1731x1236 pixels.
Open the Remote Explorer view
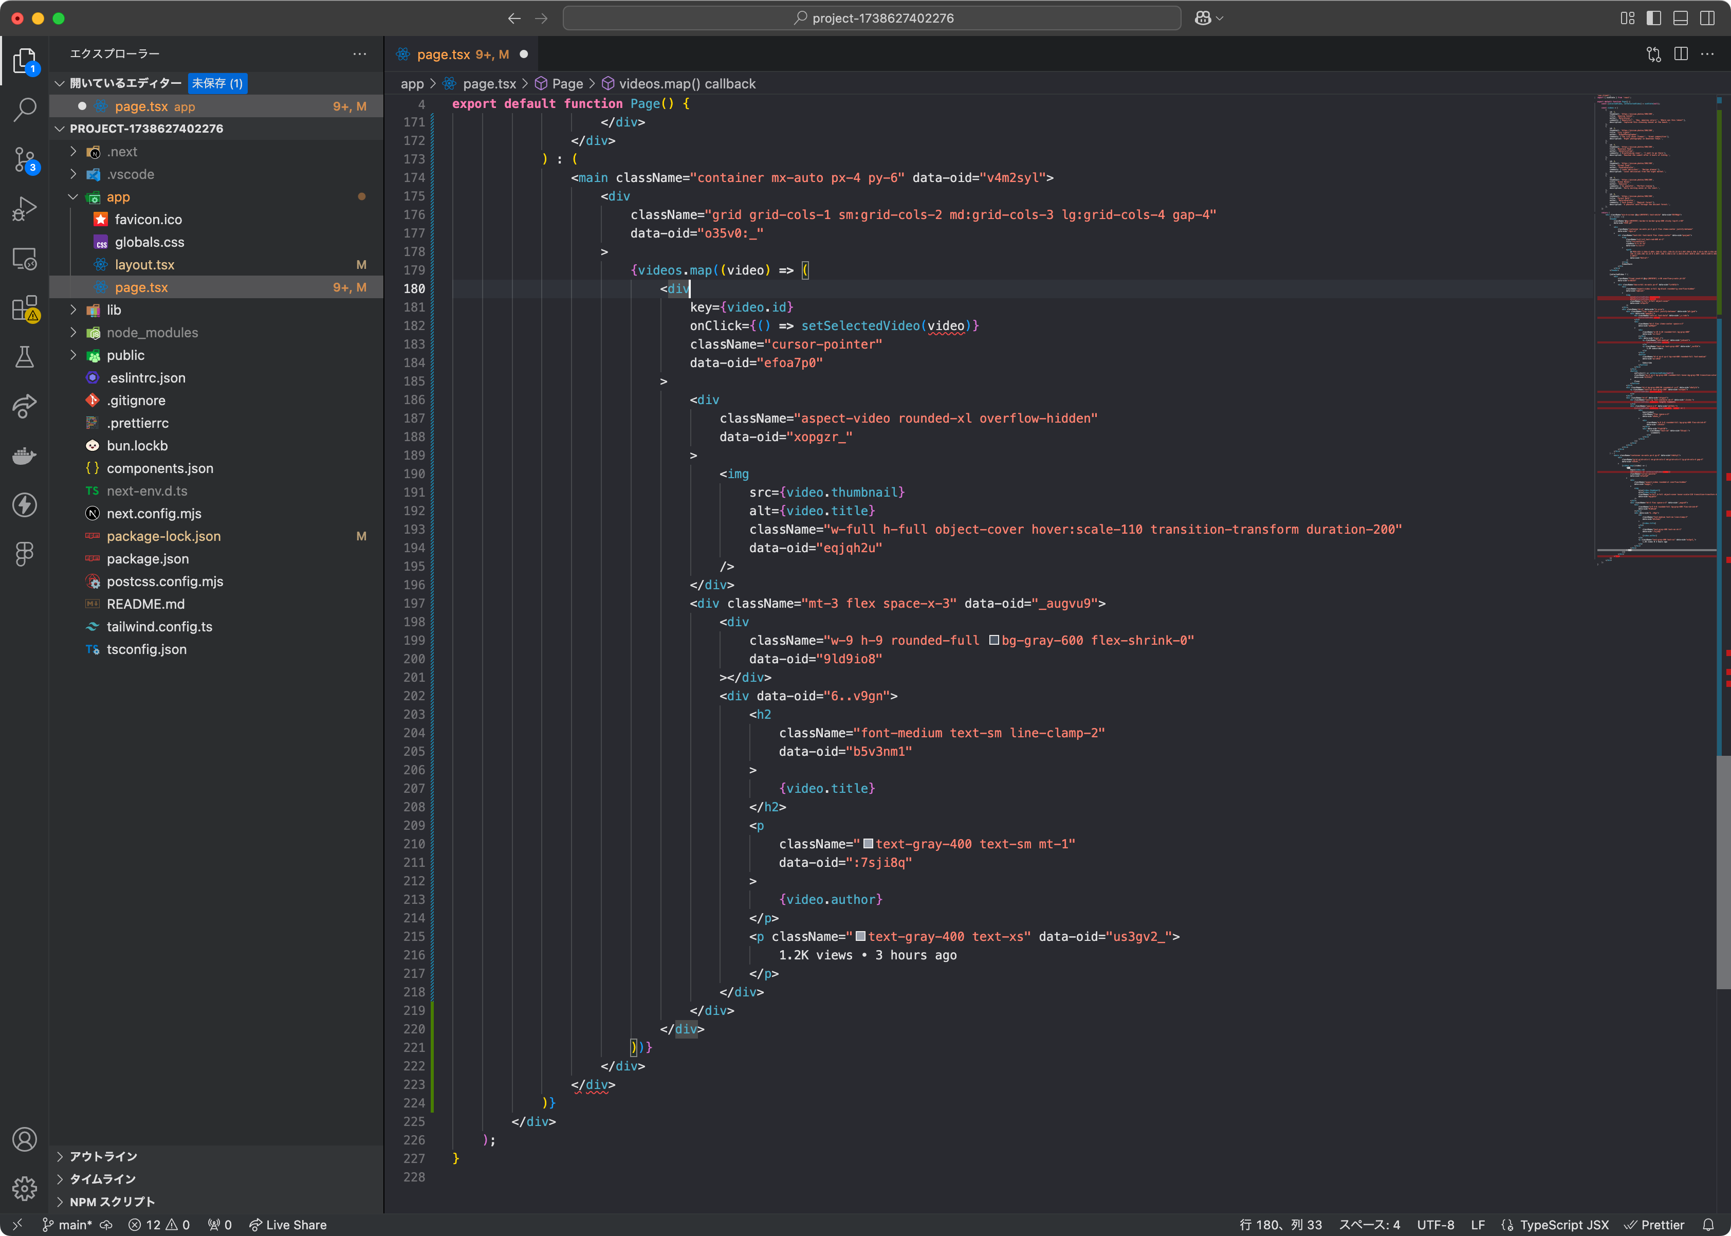click(24, 259)
